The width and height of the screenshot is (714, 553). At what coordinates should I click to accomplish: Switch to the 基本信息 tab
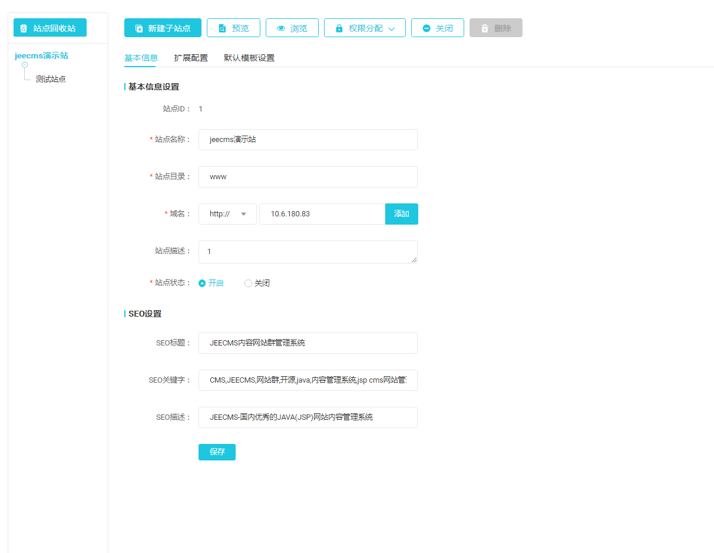[141, 58]
